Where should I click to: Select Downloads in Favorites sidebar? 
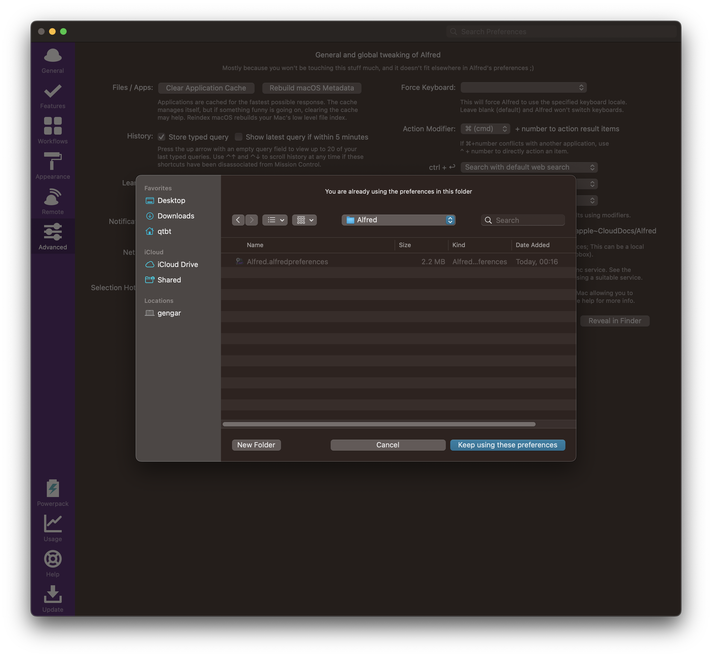click(176, 216)
